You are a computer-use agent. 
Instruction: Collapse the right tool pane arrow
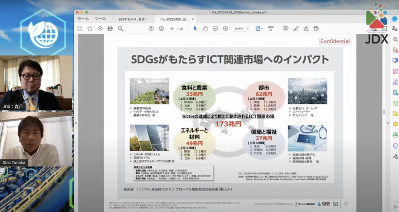[388, 123]
